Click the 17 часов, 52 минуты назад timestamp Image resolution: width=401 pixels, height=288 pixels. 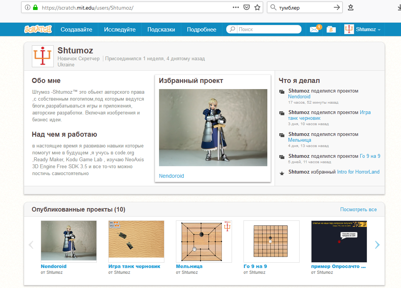313,103
